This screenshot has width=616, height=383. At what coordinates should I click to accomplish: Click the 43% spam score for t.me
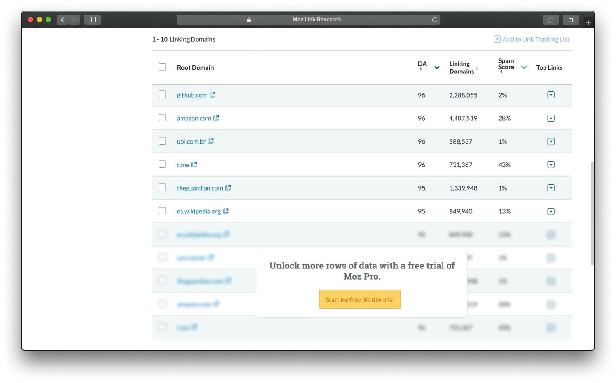tap(504, 165)
